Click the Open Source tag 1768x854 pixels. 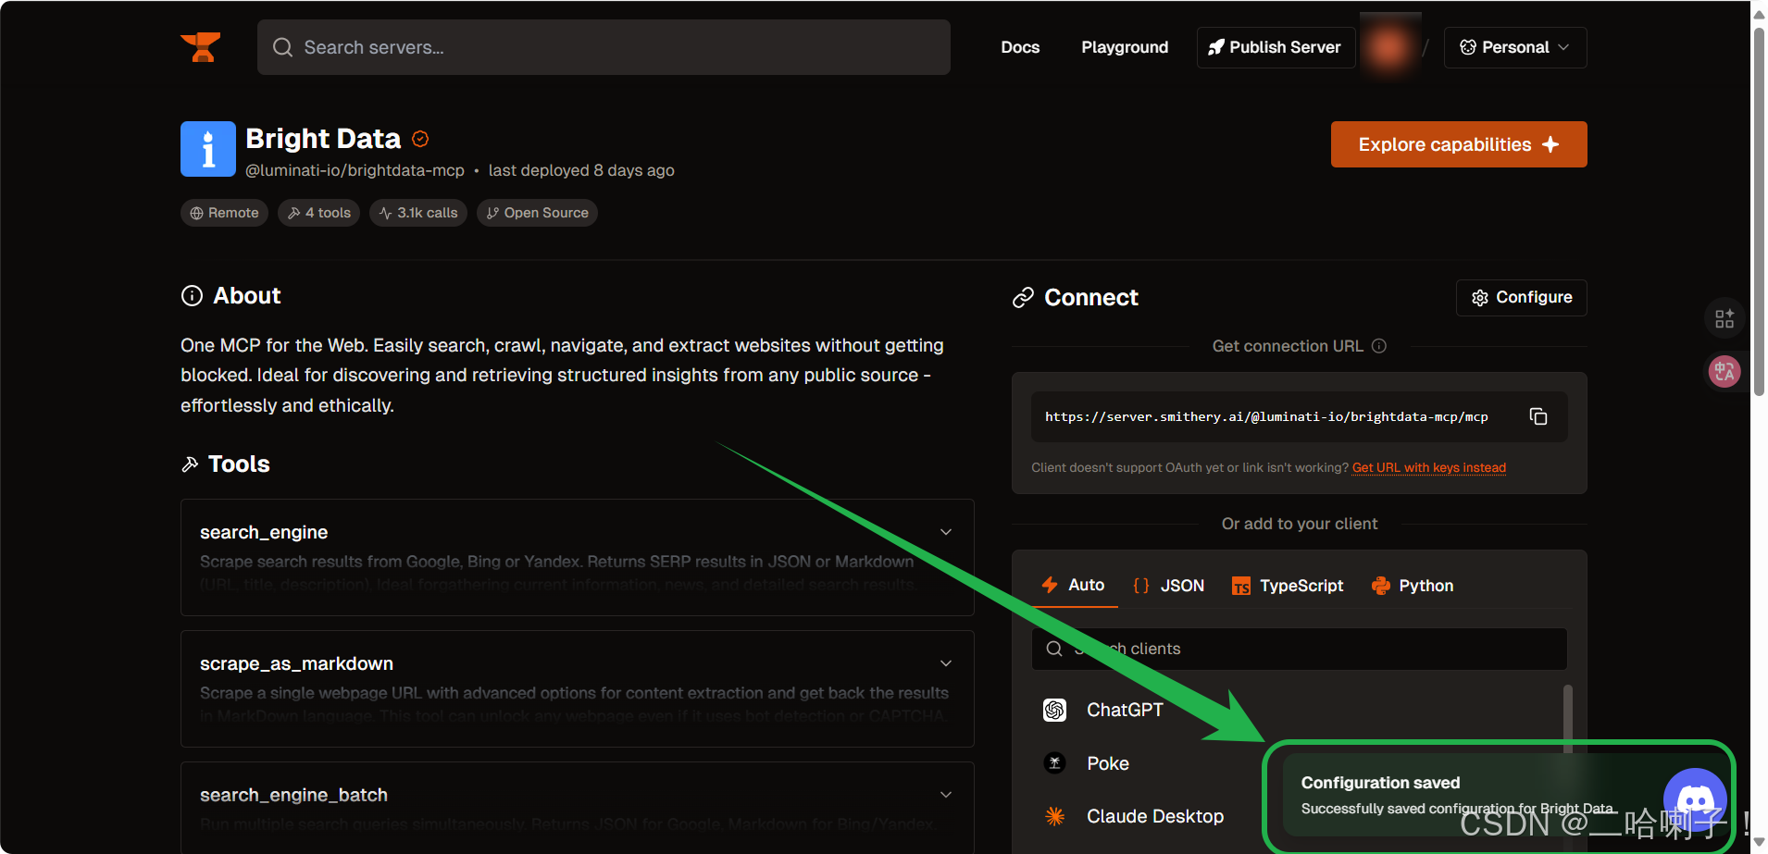pos(537,213)
